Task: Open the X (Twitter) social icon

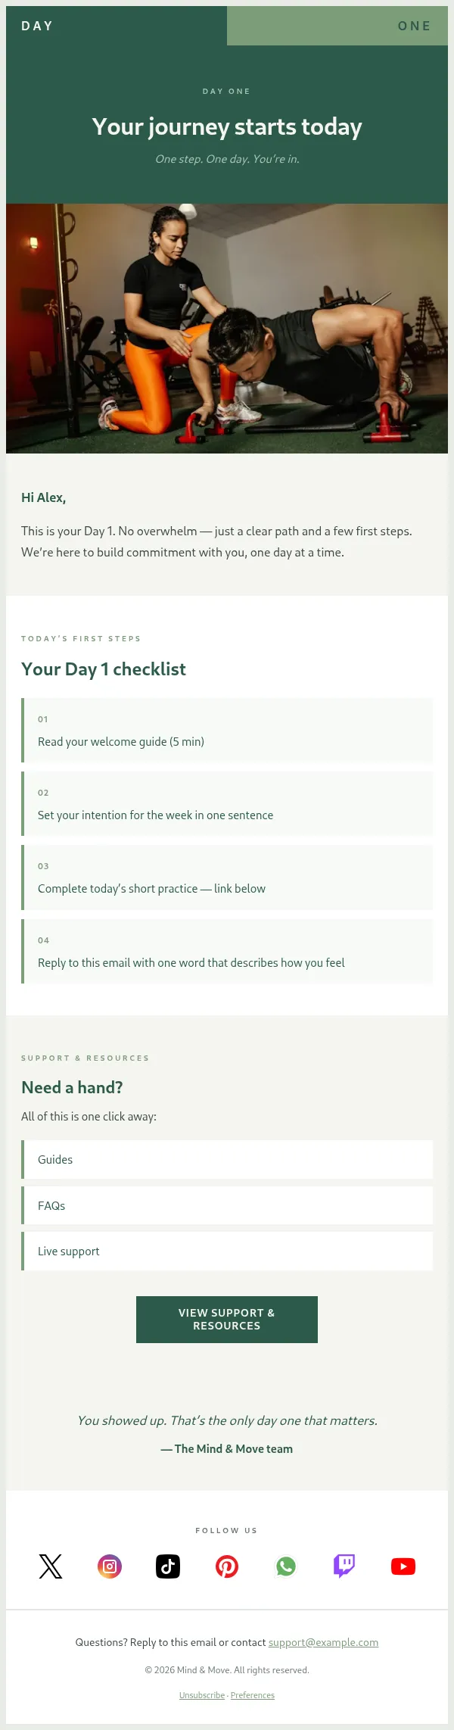Action: click(50, 1566)
